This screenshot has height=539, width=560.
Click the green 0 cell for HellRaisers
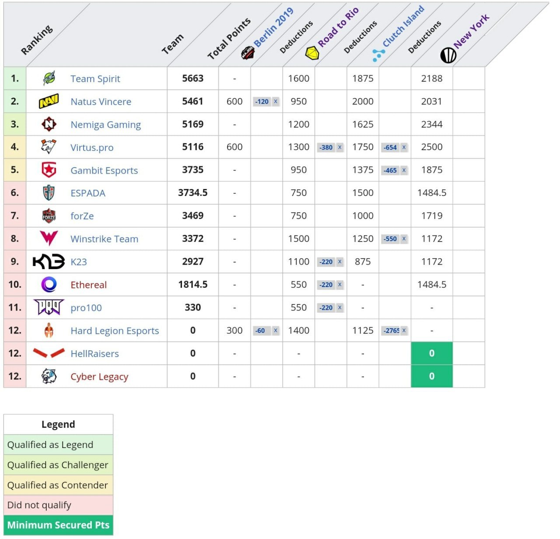(432, 353)
